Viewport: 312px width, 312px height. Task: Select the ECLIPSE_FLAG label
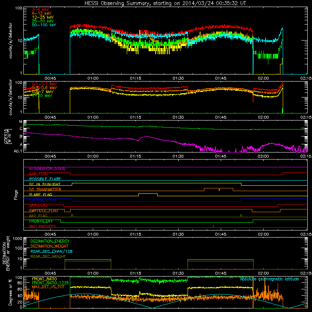(43, 200)
